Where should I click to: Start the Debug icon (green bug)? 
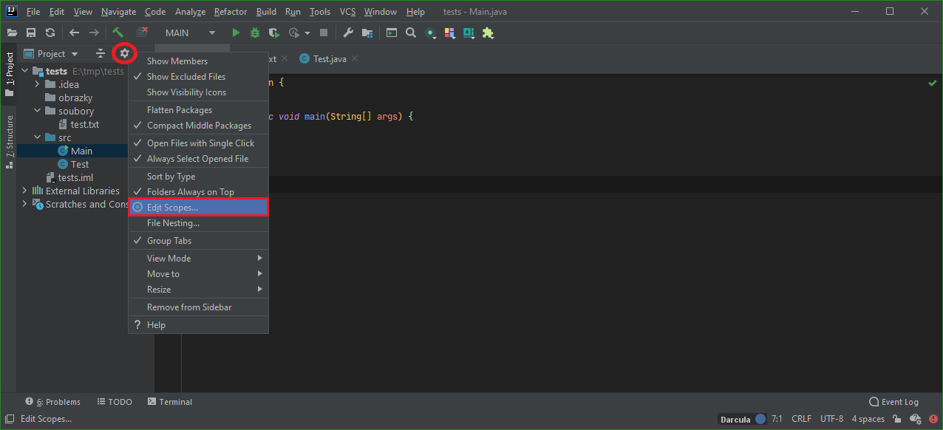[x=254, y=33]
